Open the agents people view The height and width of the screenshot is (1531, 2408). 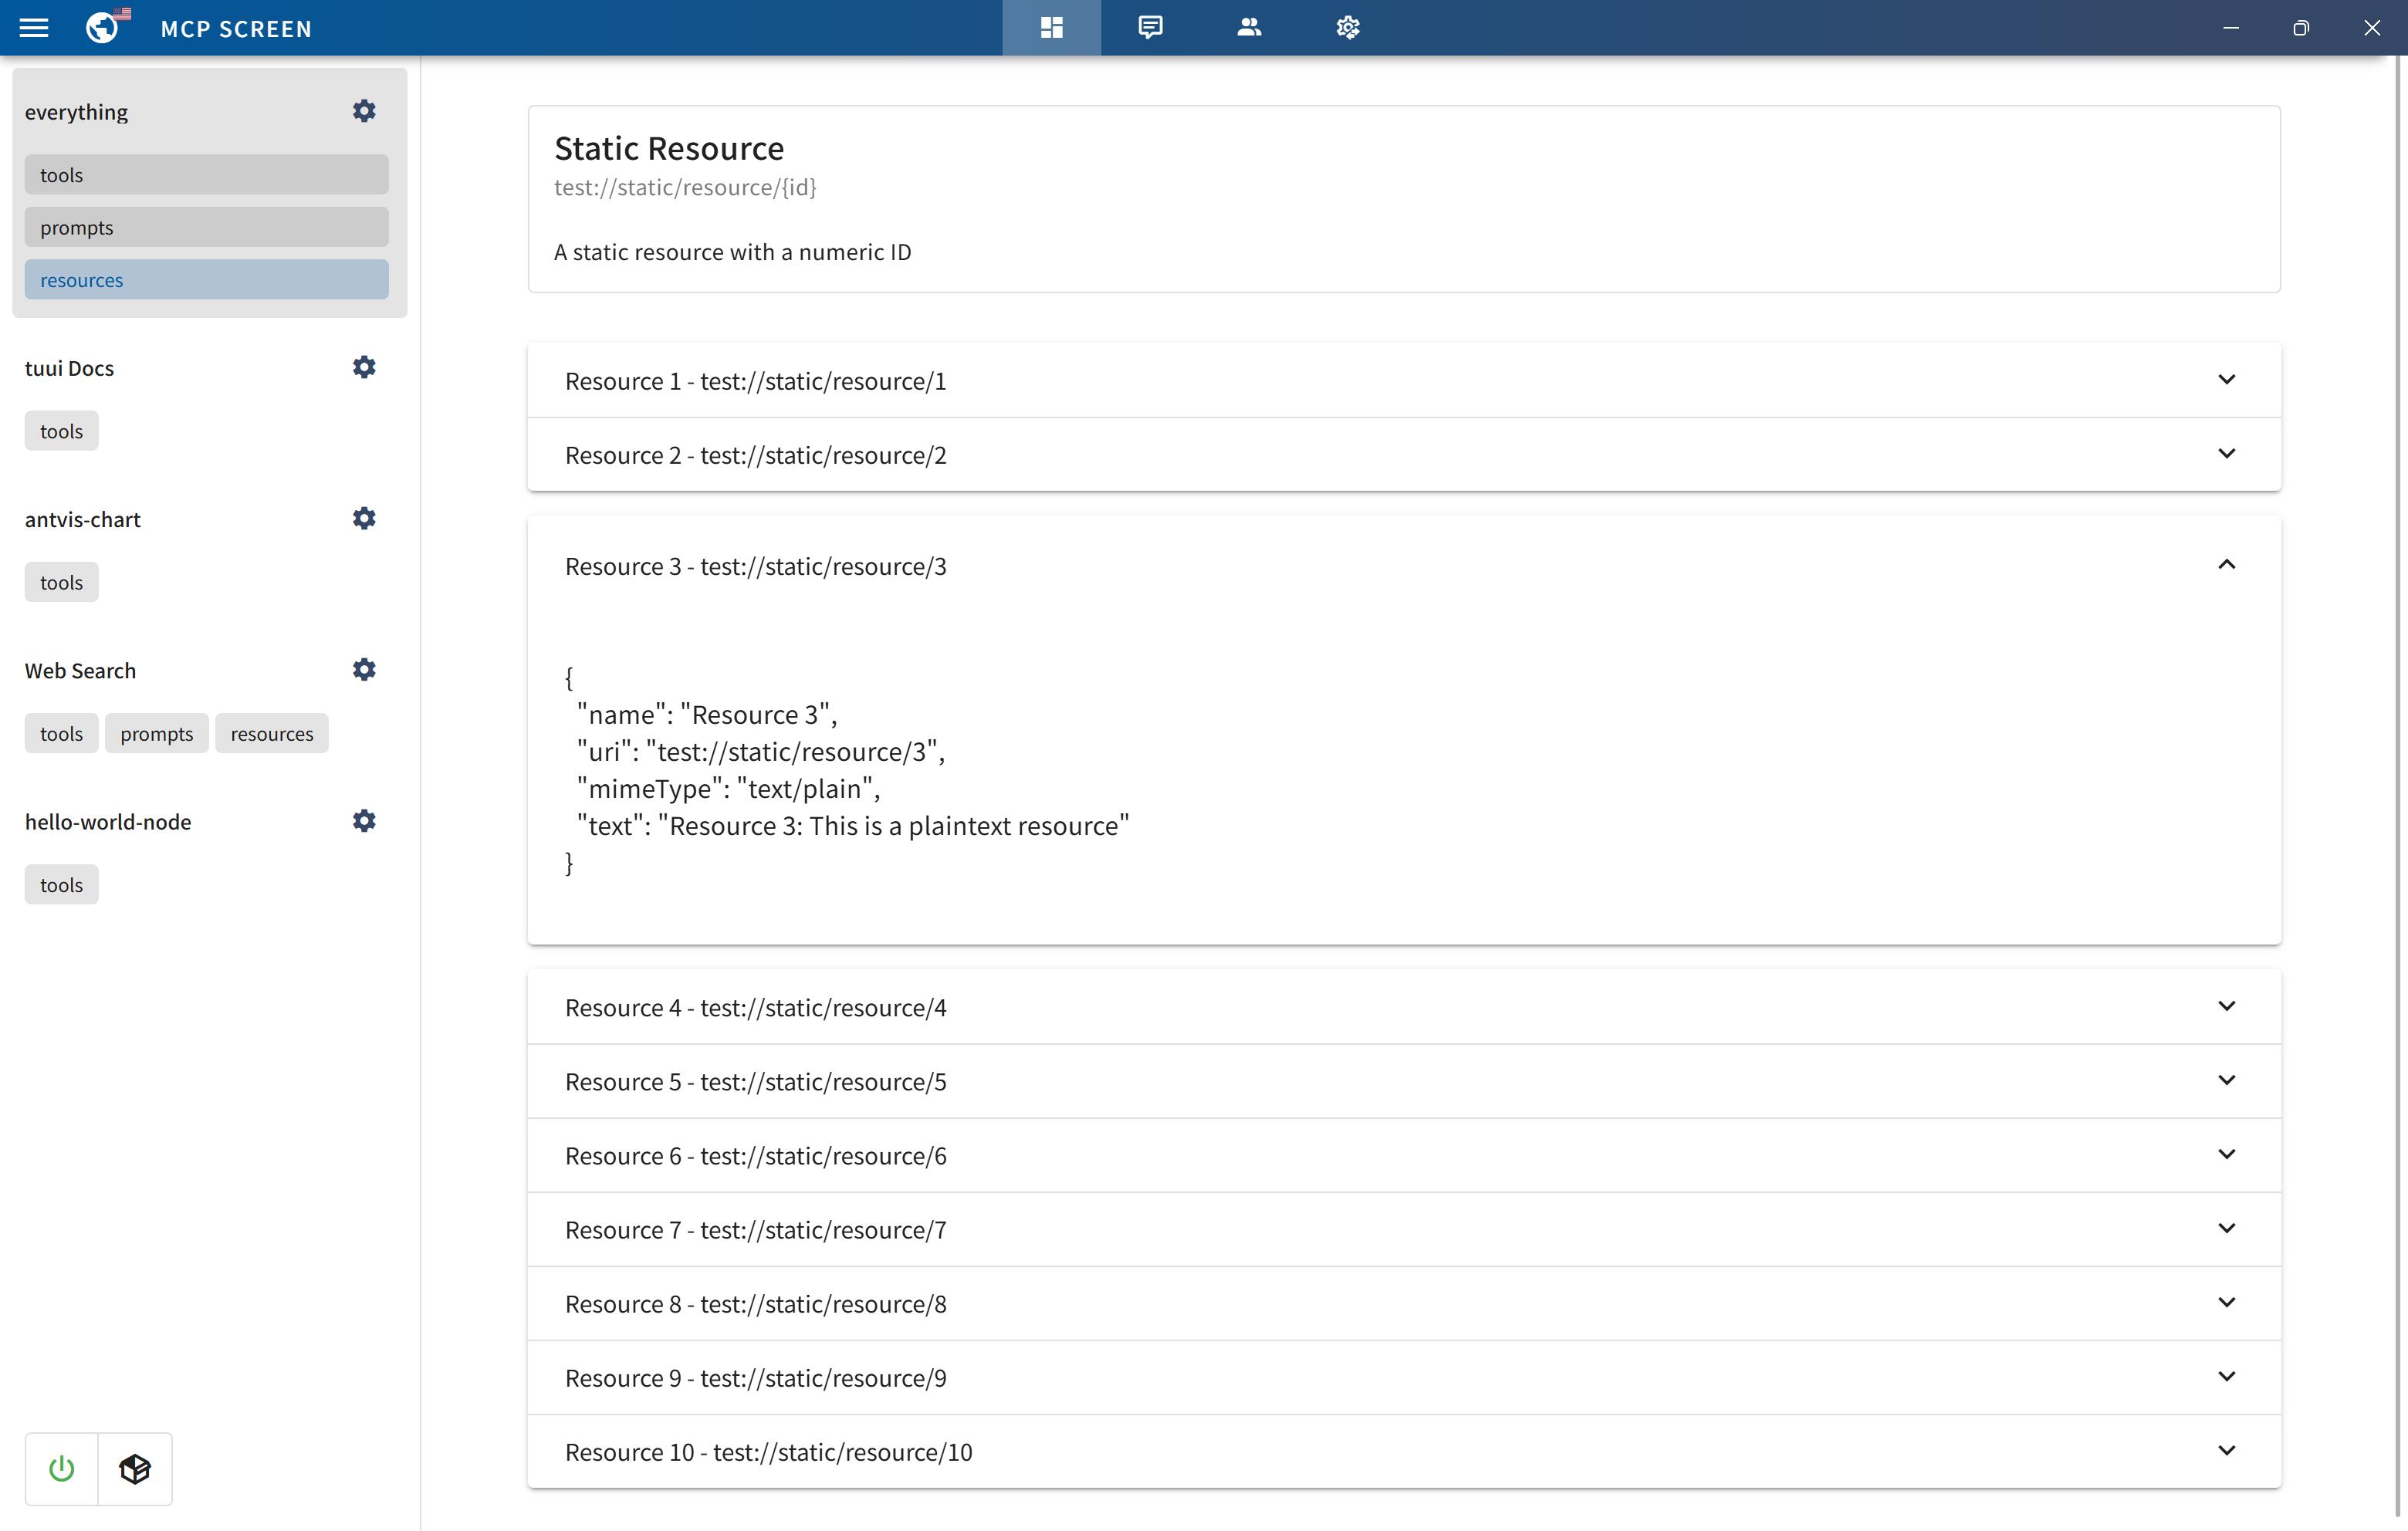coord(1249,28)
